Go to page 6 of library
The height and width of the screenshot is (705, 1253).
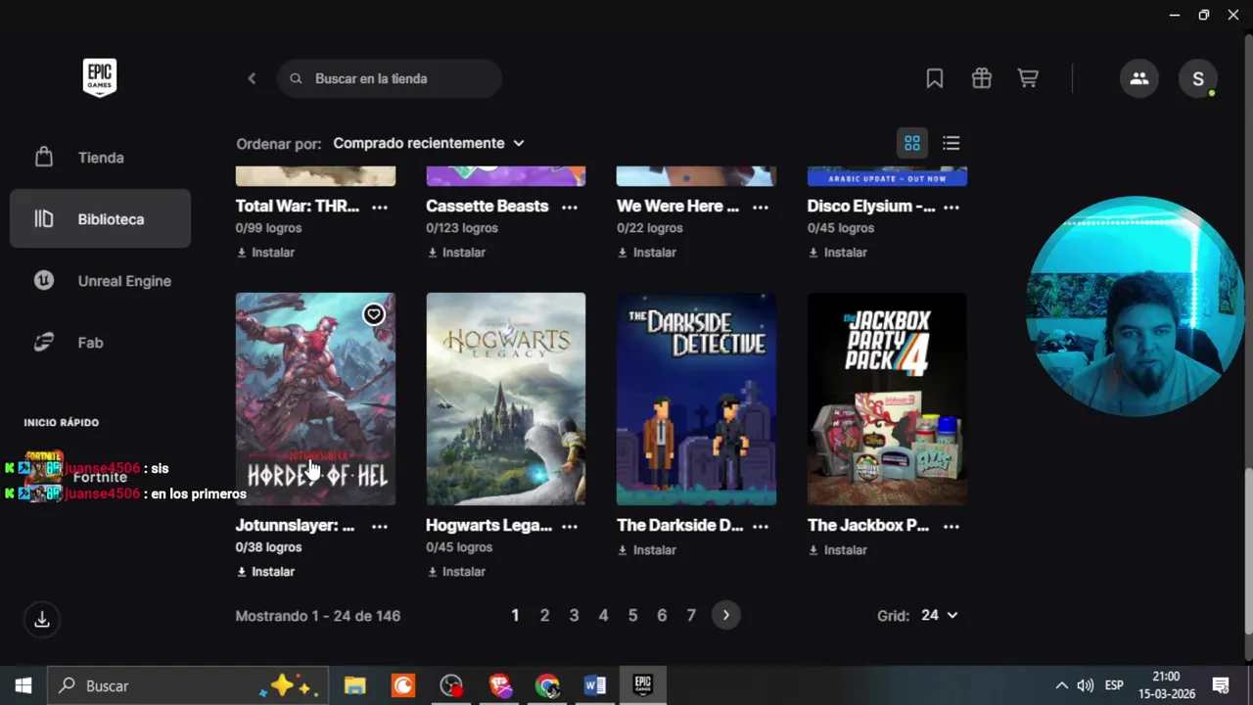[662, 616]
